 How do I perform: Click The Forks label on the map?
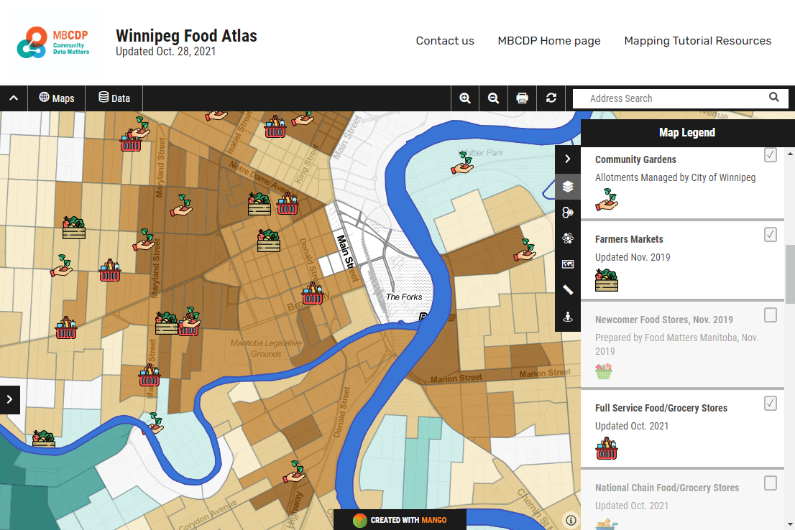404,297
